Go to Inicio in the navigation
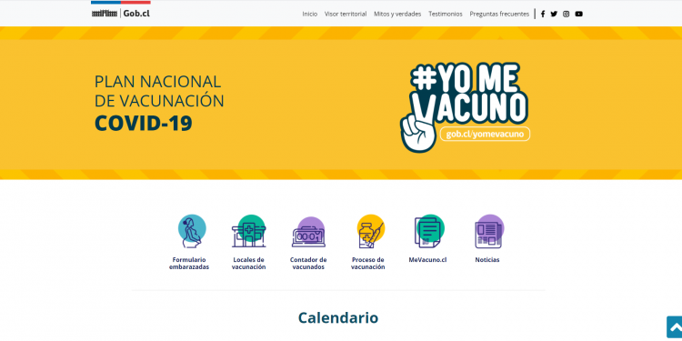 tap(310, 14)
